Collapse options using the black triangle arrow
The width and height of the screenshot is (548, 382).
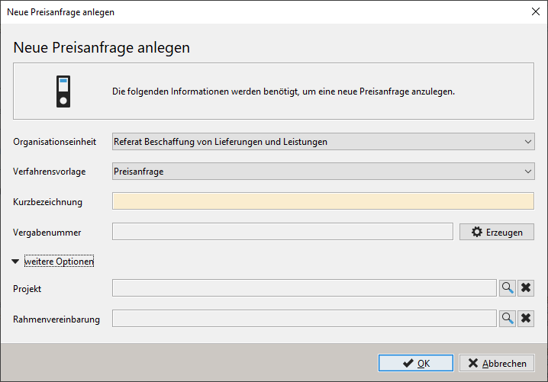pyautogui.click(x=15, y=262)
